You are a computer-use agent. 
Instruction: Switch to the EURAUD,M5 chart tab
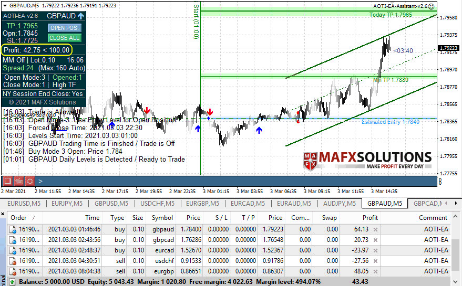coord(294,203)
